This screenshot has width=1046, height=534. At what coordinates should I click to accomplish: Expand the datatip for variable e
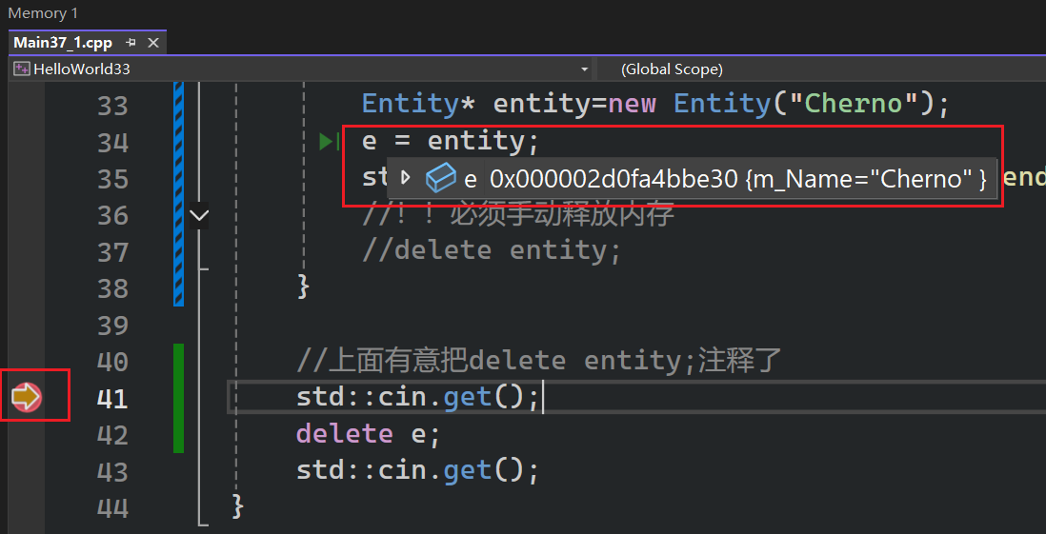point(405,178)
